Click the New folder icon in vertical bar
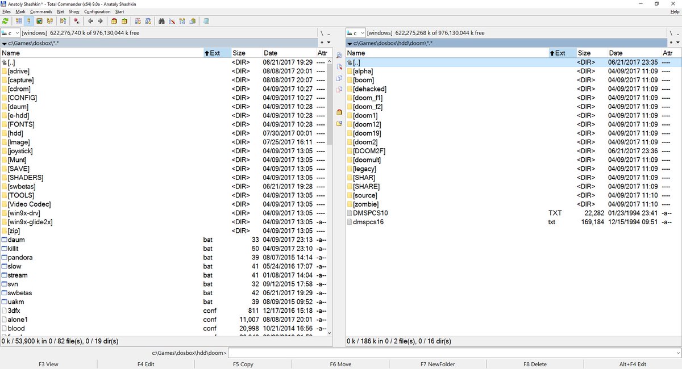This screenshot has width=682, height=369. tap(339, 123)
